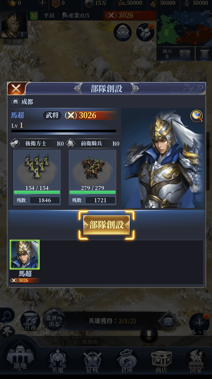Viewport: 212px width, 379px height.
Task: Select the 前衛騎兵 cavalry troop card
Action: (92, 178)
